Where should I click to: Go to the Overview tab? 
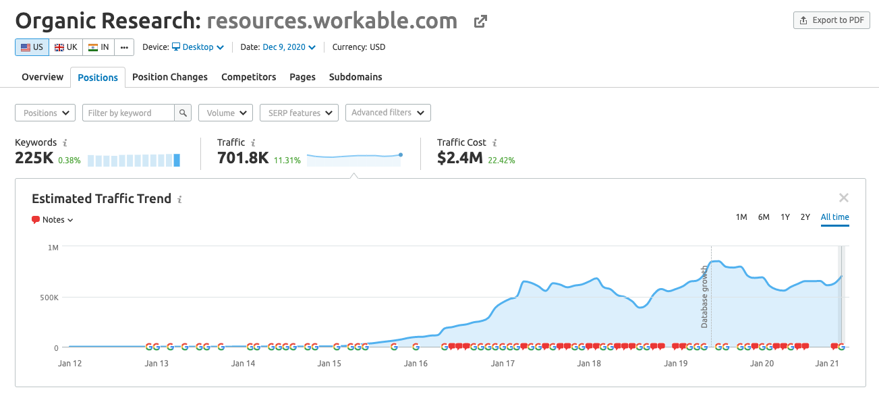[x=42, y=77]
